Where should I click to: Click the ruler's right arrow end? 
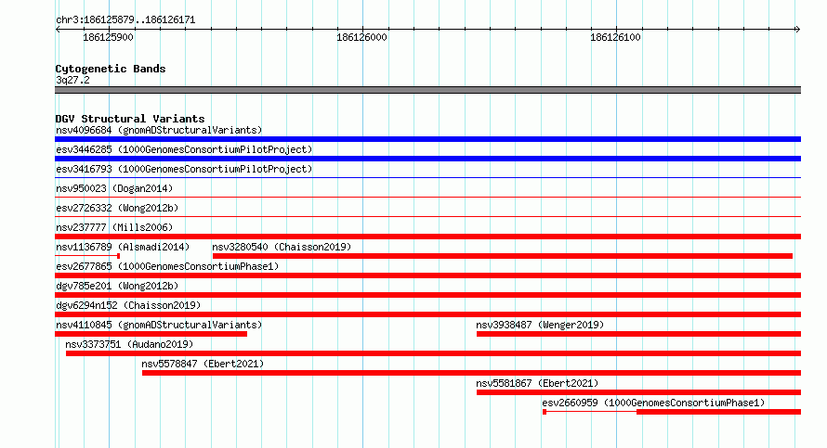click(797, 29)
